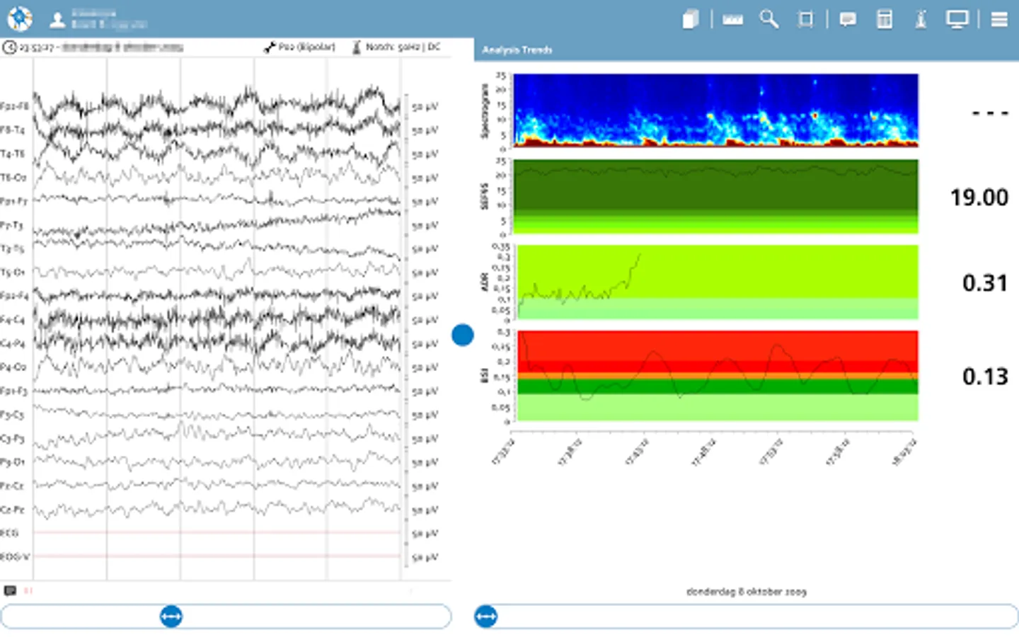Click the crop frame tool icon

[805, 20]
